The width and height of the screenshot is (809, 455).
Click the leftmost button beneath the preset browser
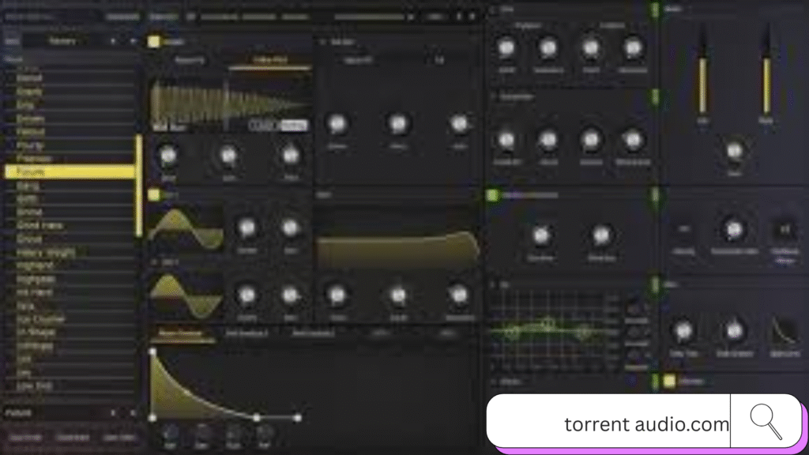pyautogui.click(x=25, y=437)
